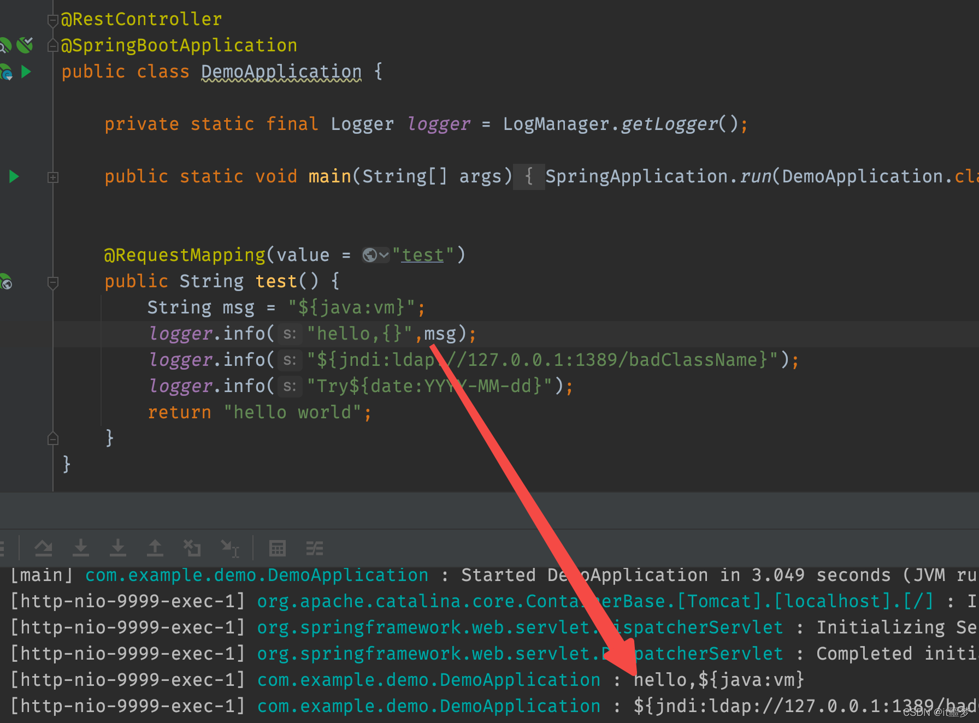
Task: Click the main method name
Action: [x=329, y=176]
